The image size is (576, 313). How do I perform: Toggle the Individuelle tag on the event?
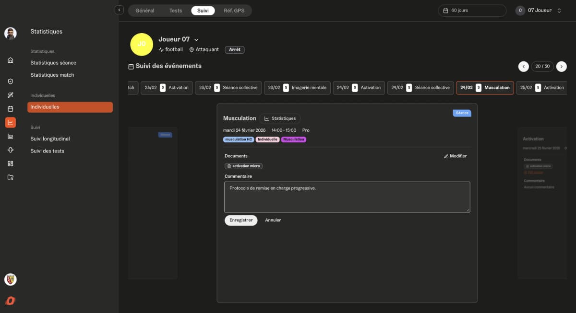tap(267, 139)
